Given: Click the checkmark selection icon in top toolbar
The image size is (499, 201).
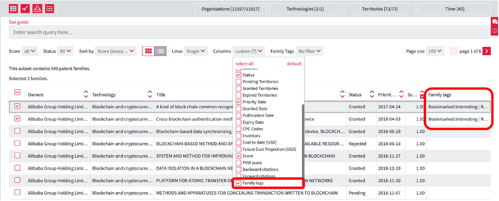Looking at the screenshot, I should 25,9.
